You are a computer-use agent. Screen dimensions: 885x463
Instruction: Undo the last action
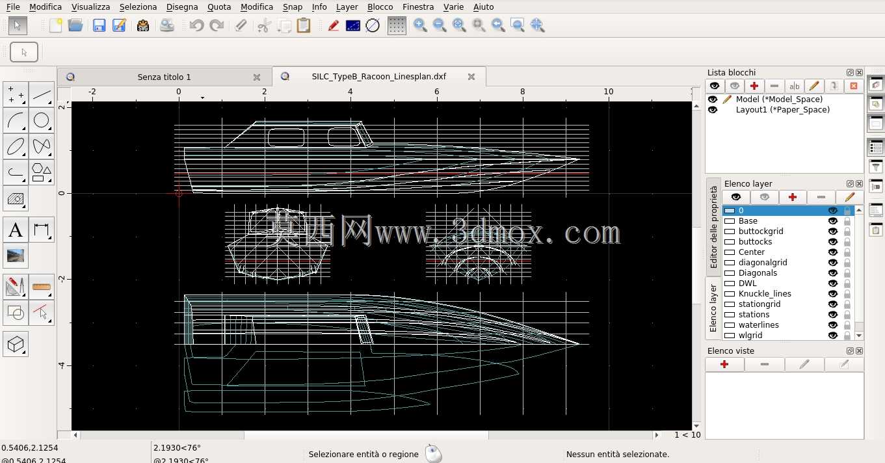196,25
